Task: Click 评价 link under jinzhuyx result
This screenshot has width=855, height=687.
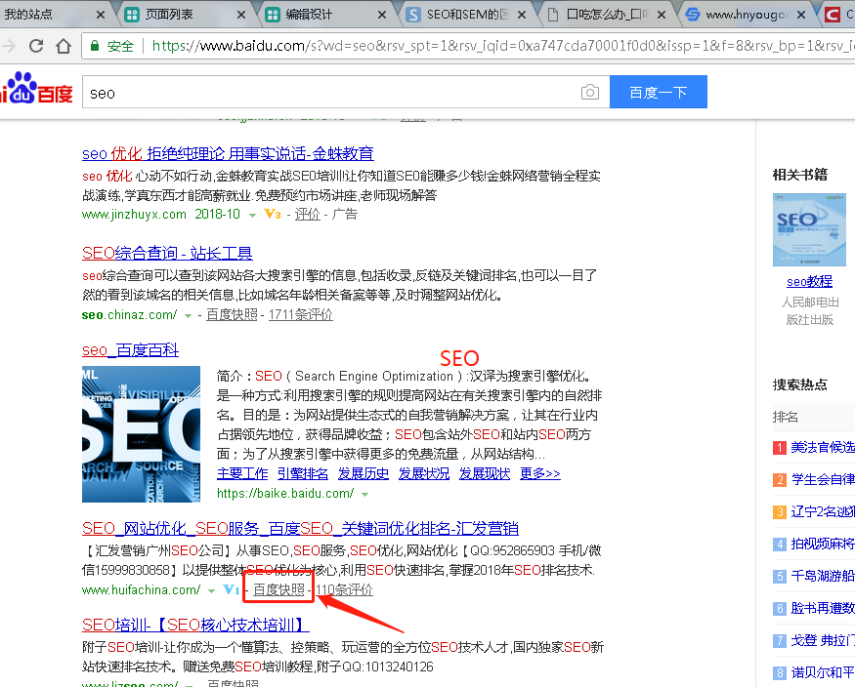Action: 308,214
